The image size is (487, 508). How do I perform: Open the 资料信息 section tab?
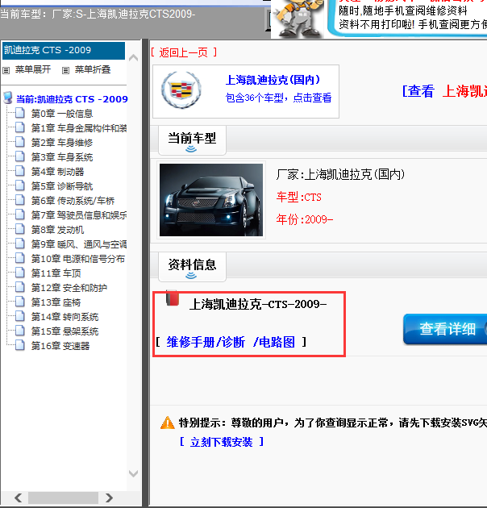point(192,267)
